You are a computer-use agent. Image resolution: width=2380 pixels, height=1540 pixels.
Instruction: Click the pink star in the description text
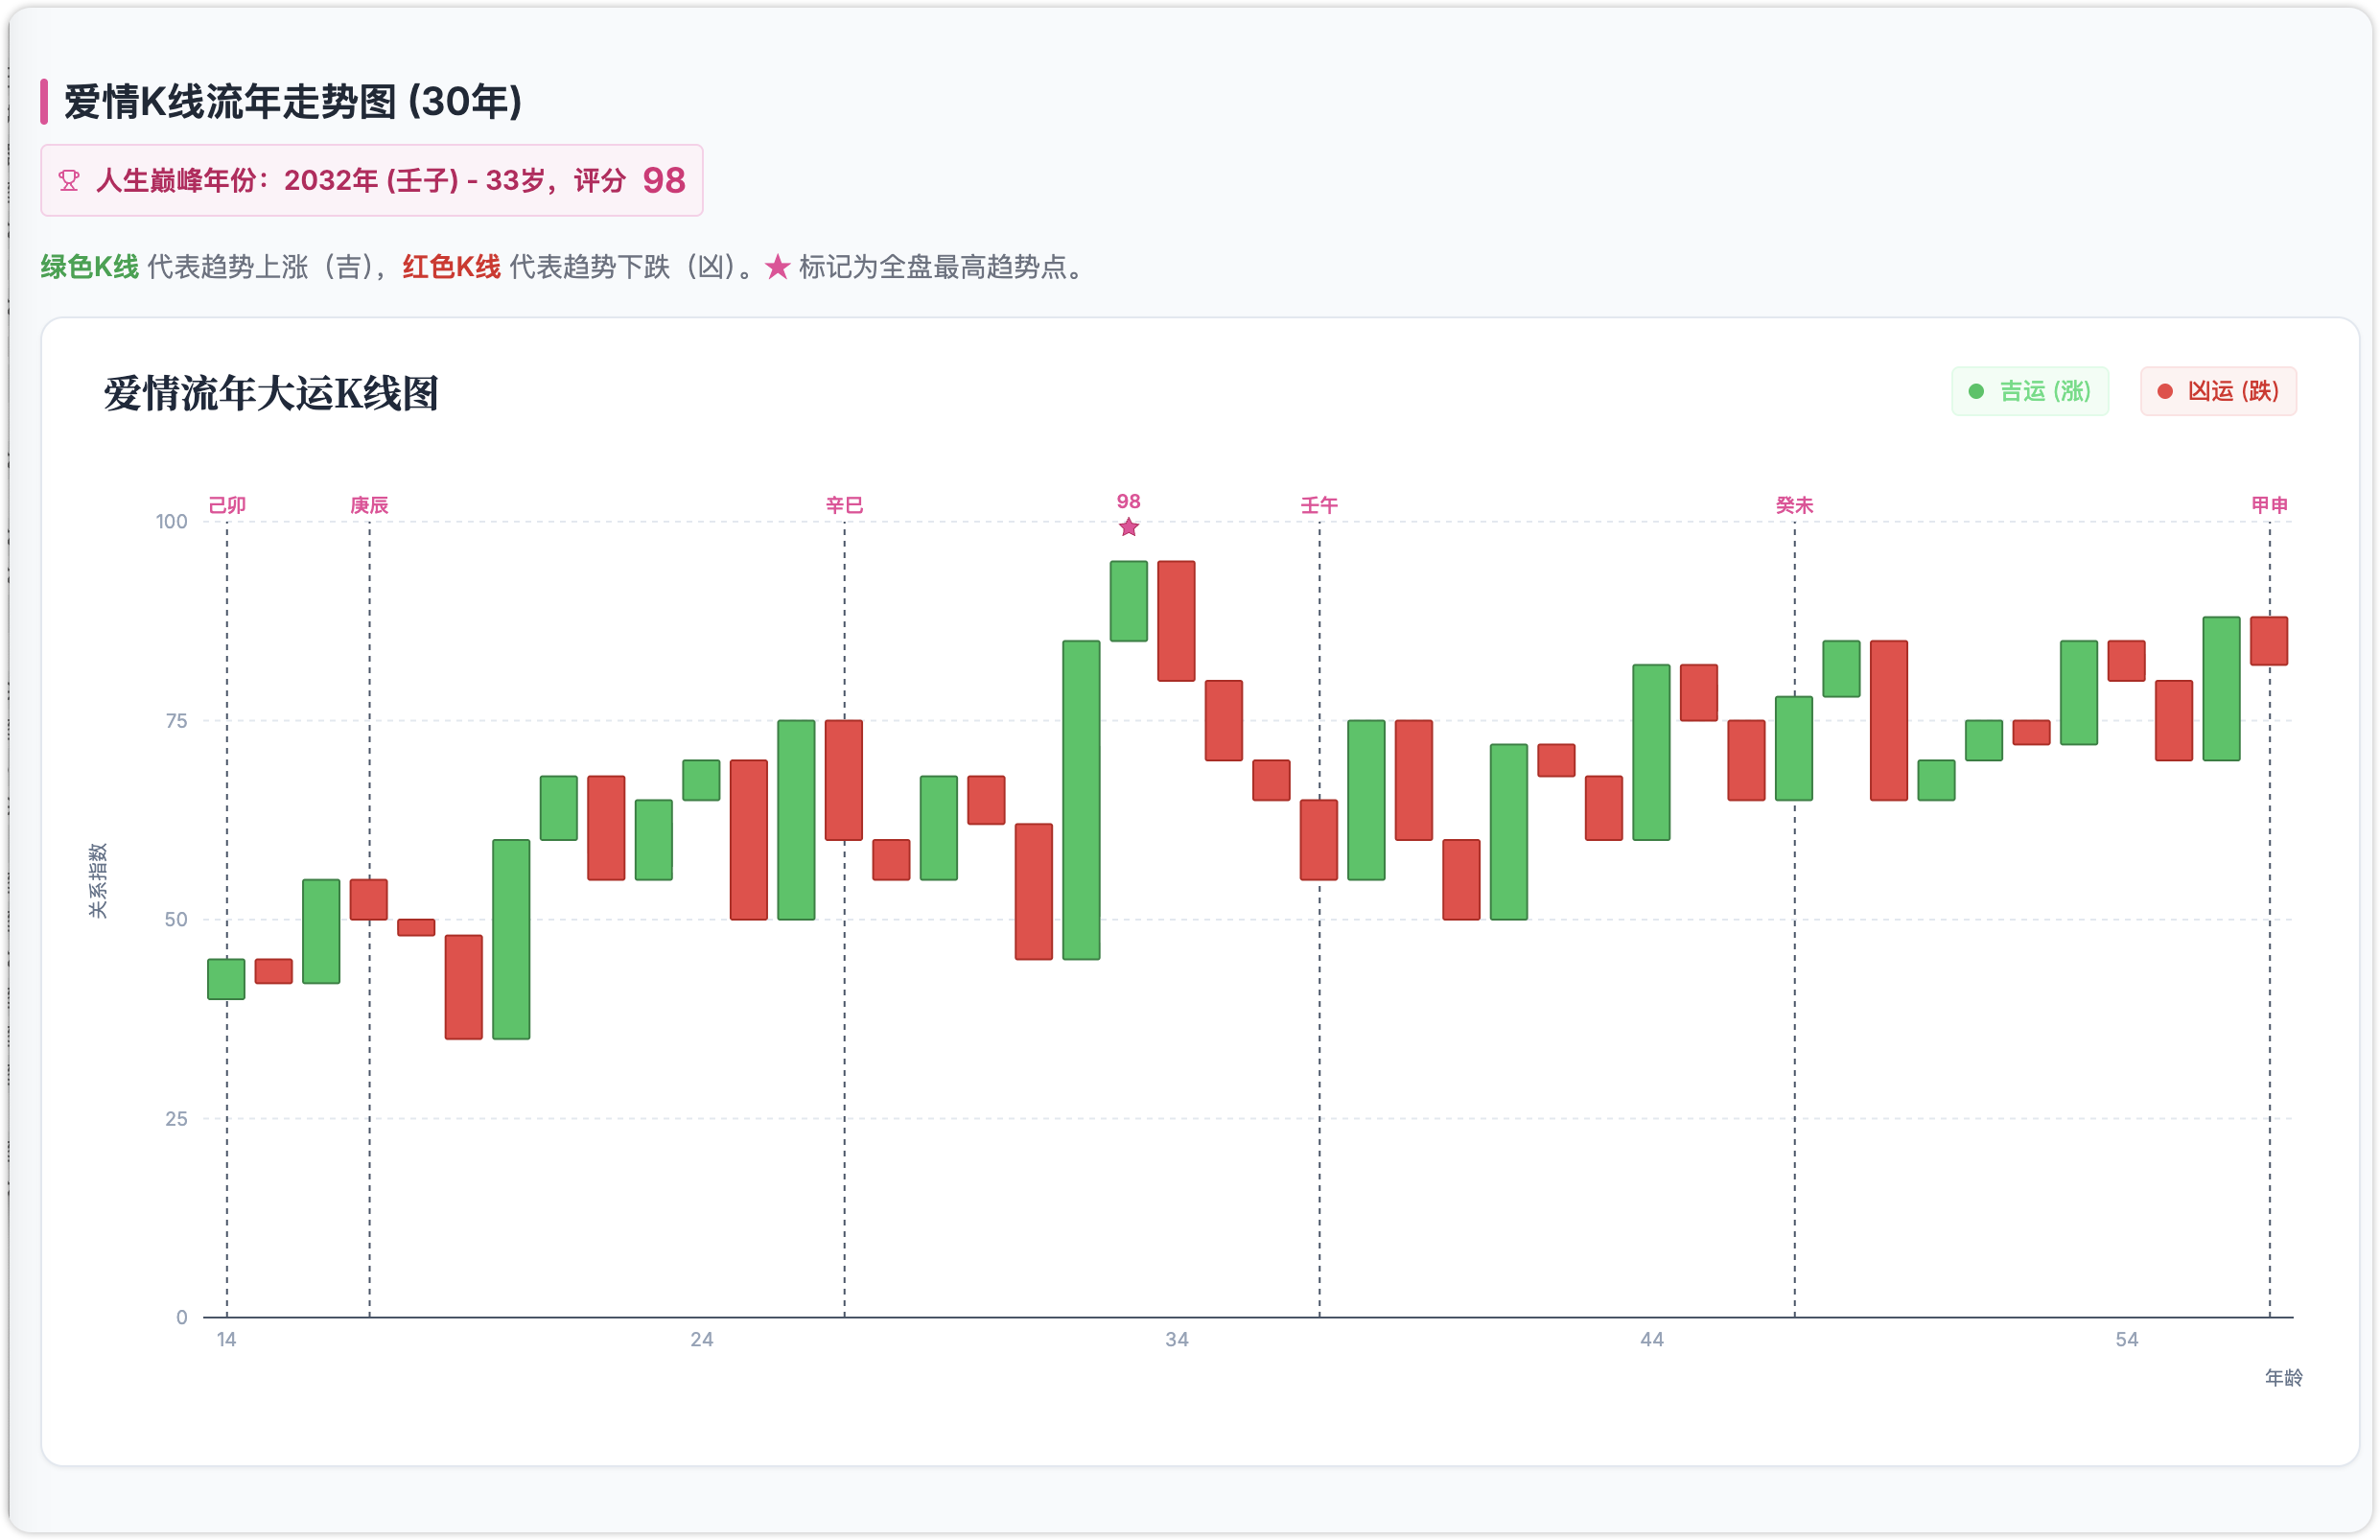777,267
